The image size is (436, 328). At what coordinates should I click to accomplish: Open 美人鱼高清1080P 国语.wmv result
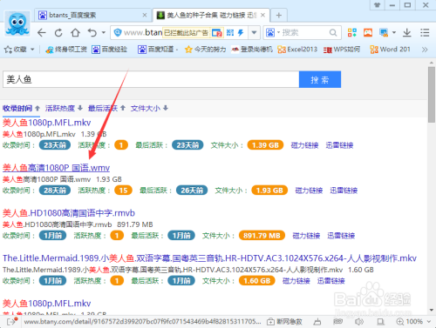[x=56, y=168]
